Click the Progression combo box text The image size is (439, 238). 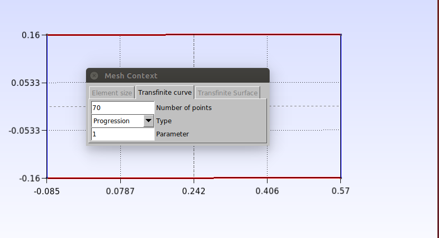(117, 121)
